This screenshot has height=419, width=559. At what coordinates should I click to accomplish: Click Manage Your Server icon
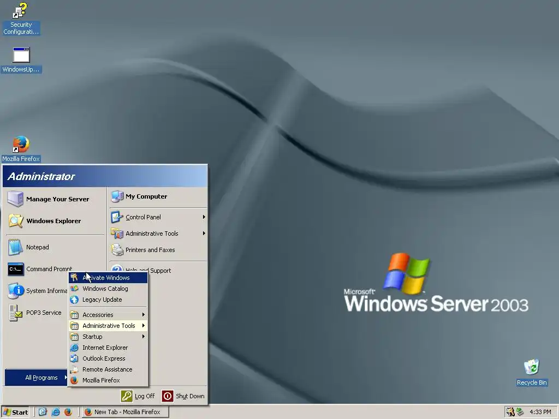point(16,199)
